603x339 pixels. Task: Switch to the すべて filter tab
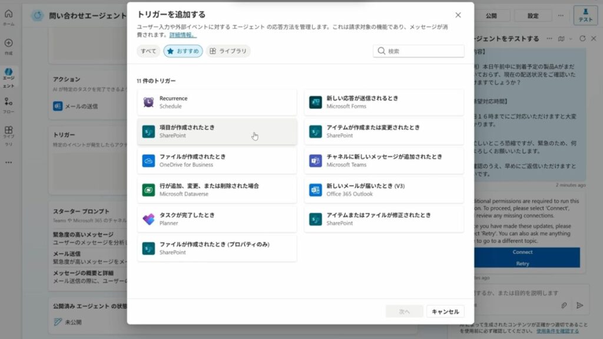pyautogui.click(x=148, y=51)
